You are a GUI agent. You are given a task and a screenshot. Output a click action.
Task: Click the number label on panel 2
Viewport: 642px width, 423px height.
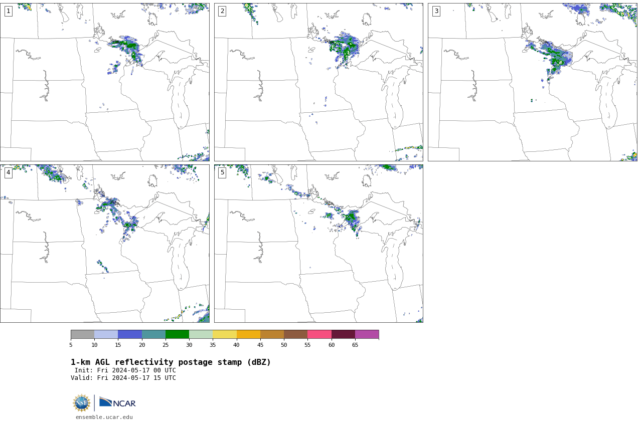coord(222,11)
